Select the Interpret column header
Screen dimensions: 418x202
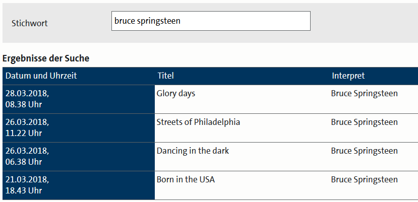point(348,76)
